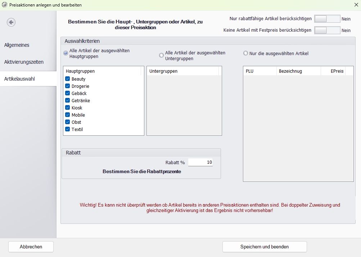Switch to Aktivierungszeiten tab
Image resolution: width=361 pixels, height=257 pixels.
[24, 62]
